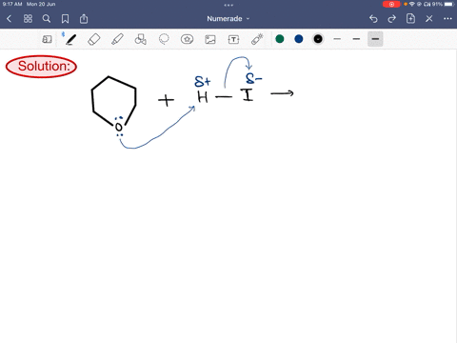Select the thickest stroke width

(375, 39)
